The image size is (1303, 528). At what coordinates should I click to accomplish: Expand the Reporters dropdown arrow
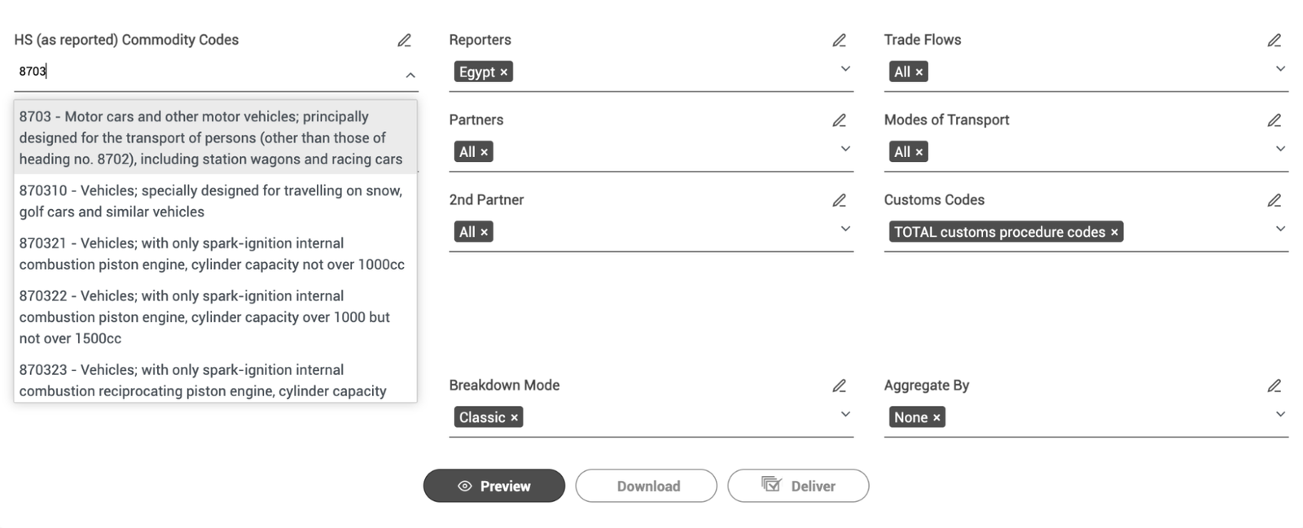pos(845,69)
